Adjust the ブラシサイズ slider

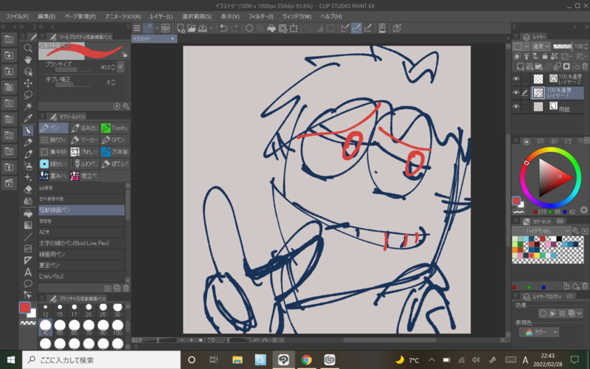[x=72, y=69]
